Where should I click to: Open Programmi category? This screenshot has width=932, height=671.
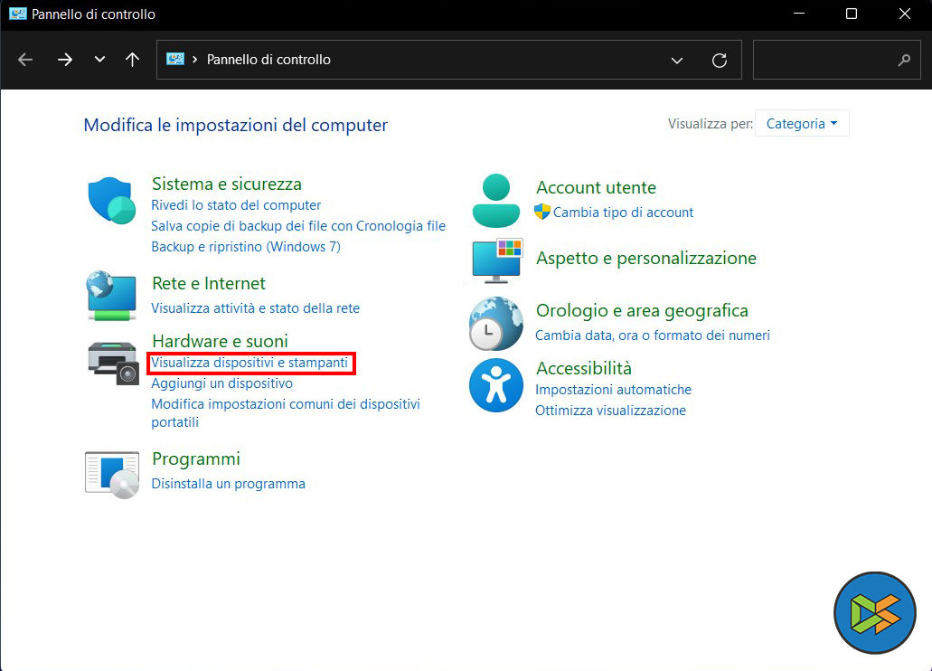point(196,458)
